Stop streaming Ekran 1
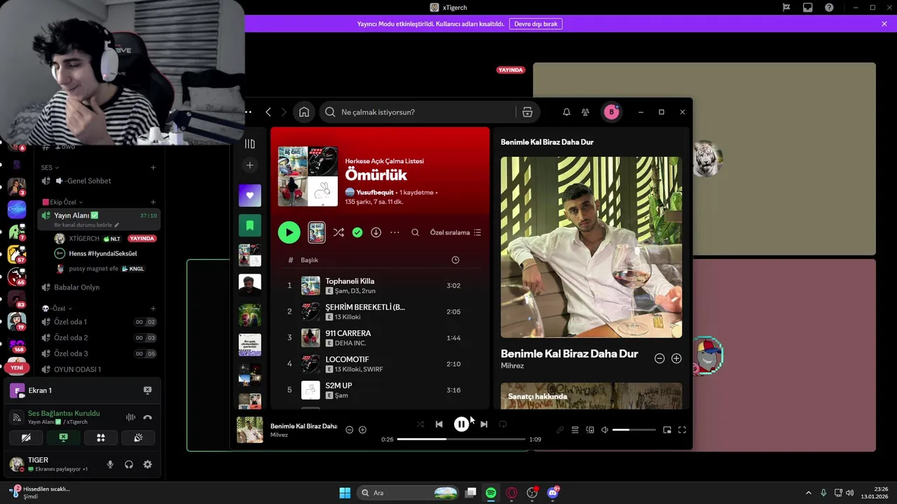897x504 pixels. [148, 391]
